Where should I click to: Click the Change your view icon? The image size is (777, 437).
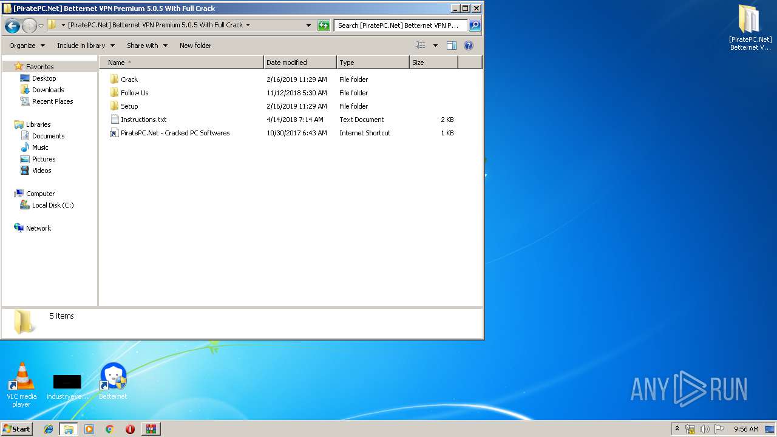[421, 46]
